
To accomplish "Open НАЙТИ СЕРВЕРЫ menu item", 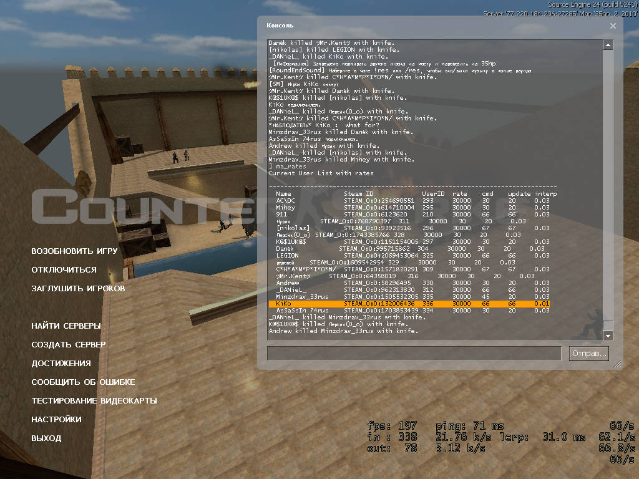I will pyautogui.click(x=66, y=326).
